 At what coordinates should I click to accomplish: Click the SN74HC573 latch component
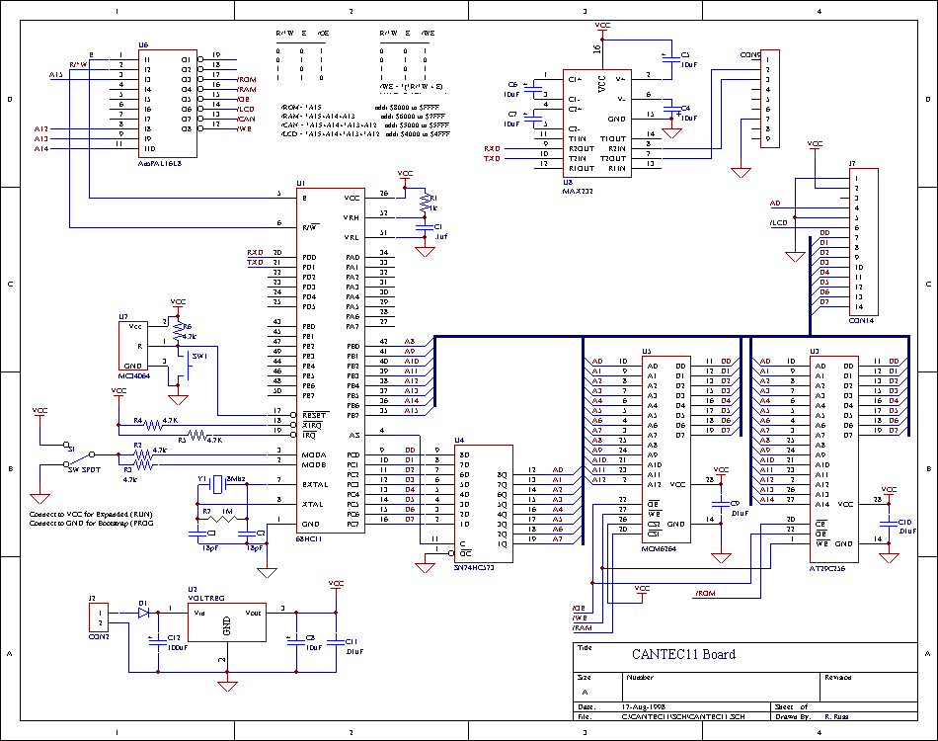(480, 501)
